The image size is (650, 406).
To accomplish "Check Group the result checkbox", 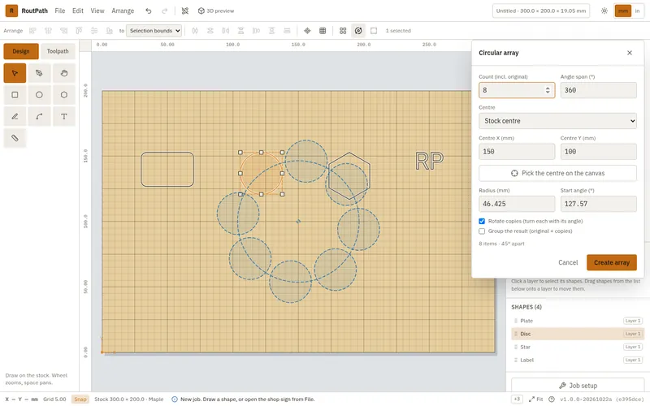I will tap(482, 231).
